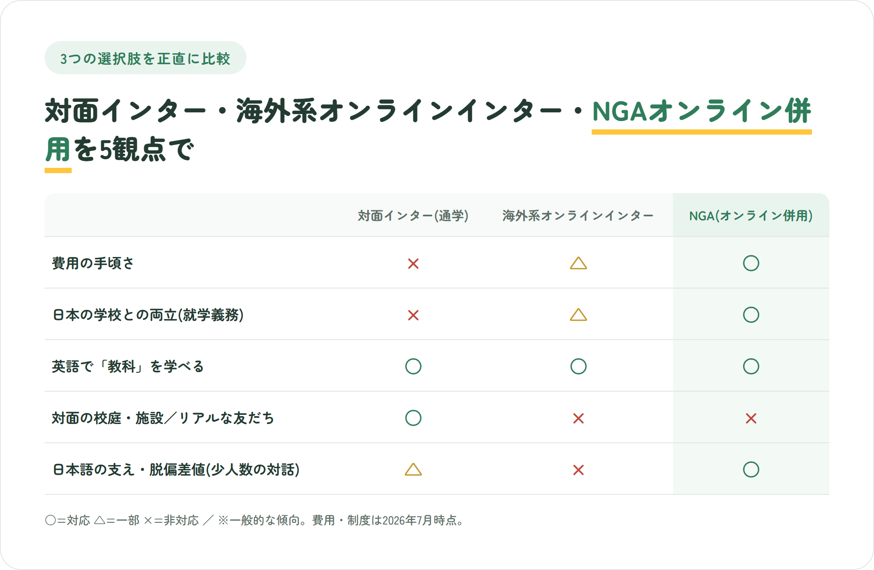874x570 pixels.
Task: Click the triangle for 費用の手頃さ under 海外系オンラインインター
Action: pyautogui.click(x=578, y=263)
